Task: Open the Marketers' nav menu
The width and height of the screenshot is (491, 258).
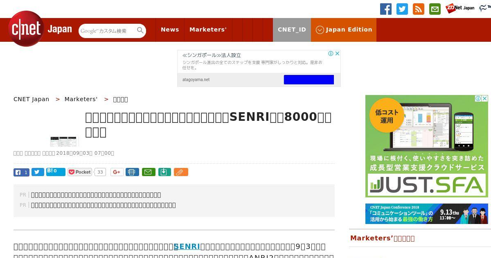Action: 208,29
